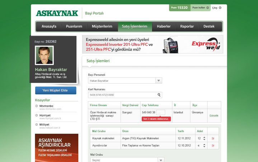Click the Expressweld logo in the banner
Image resolution: width=258 pixels, height=162 pixels.
click(206, 44)
